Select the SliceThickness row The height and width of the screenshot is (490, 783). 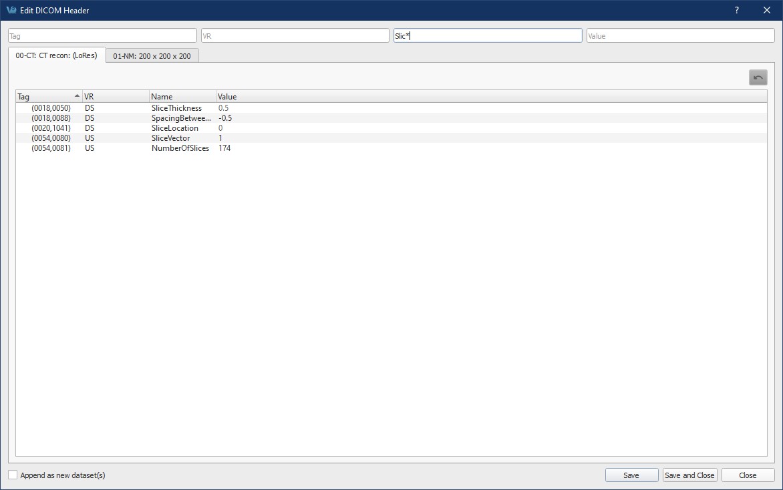(176, 107)
